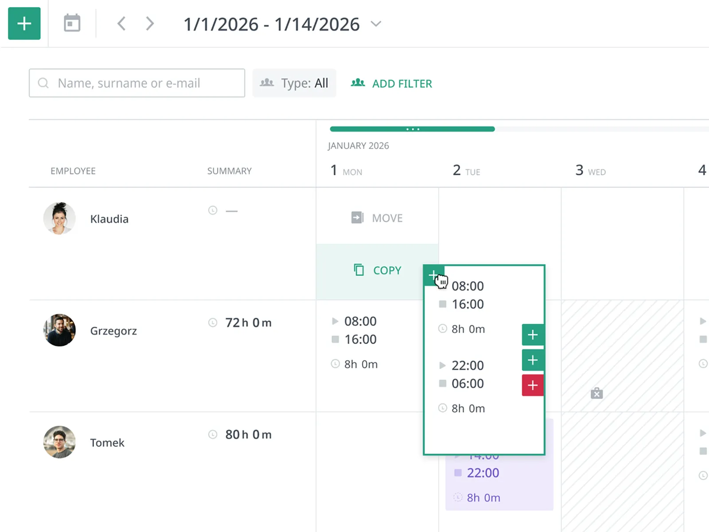Click 22:00 end time in Tomek's purple shift
Image resolution: width=709 pixels, height=532 pixels.
pyautogui.click(x=483, y=473)
